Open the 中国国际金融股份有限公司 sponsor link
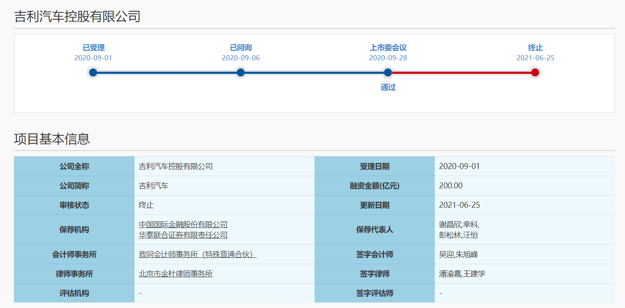The height and width of the screenshot is (308, 625). coord(183,225)
